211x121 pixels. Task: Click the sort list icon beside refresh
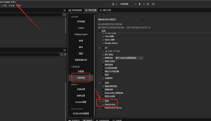click(x=62, y=55)
